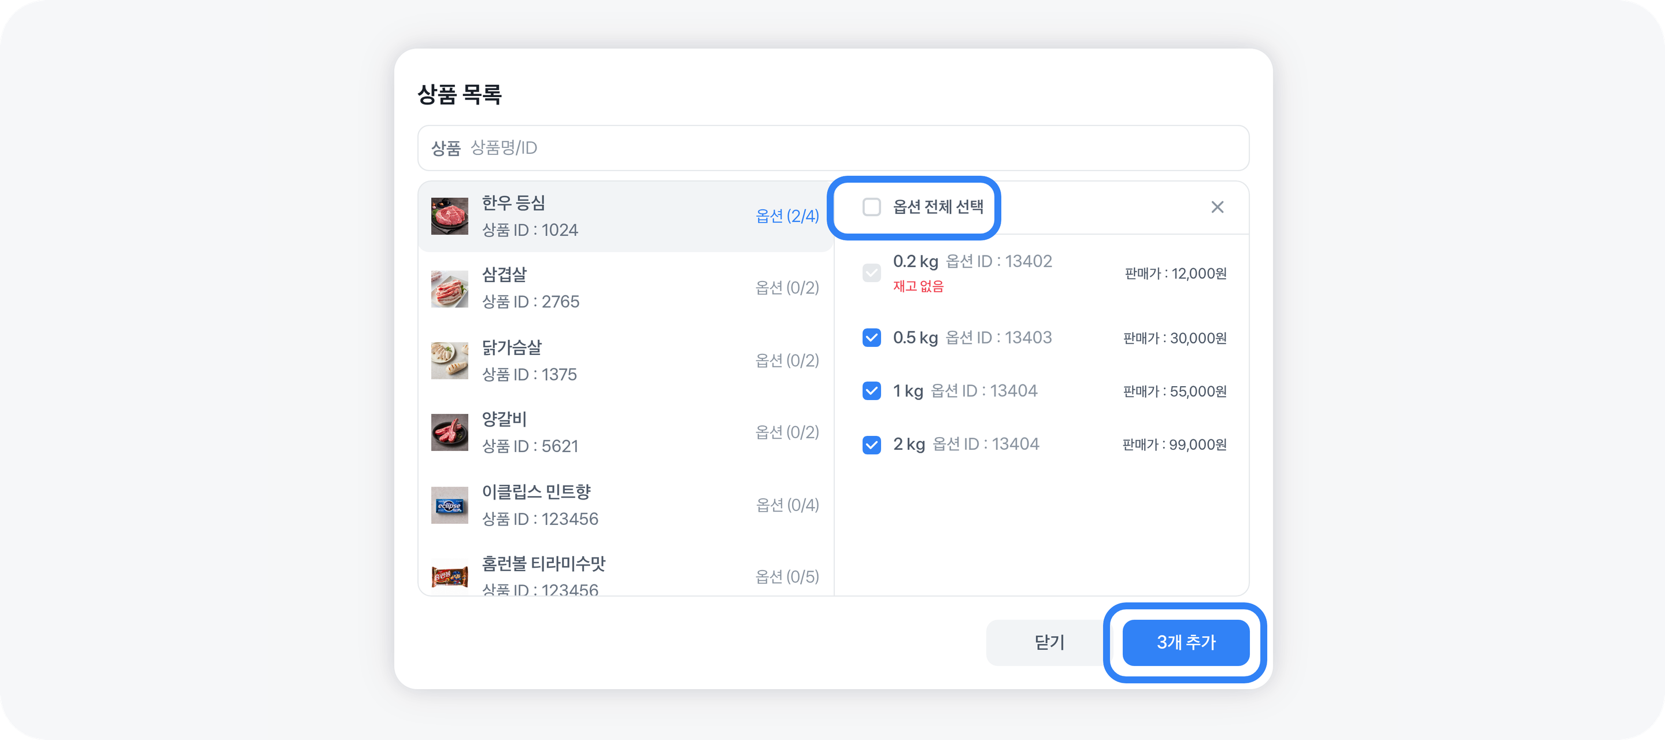Expand options for 삼겹살 옵션 (0/2)
1665x740 pixels.
787,287
